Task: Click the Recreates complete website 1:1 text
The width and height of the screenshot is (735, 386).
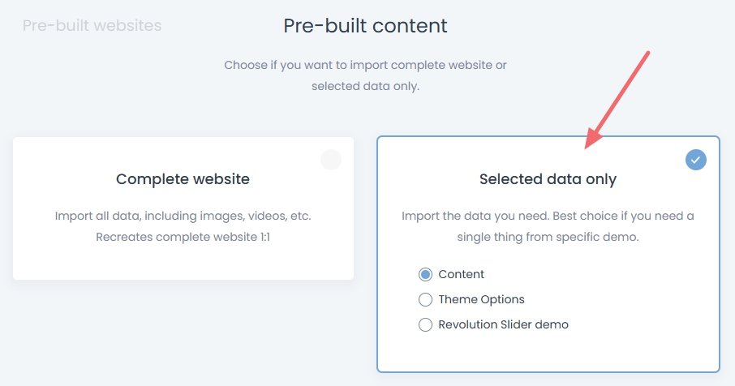Action: 183,238
